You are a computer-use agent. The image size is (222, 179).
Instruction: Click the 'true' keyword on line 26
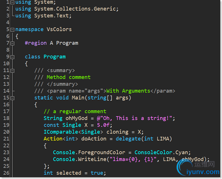click(97, 173)
